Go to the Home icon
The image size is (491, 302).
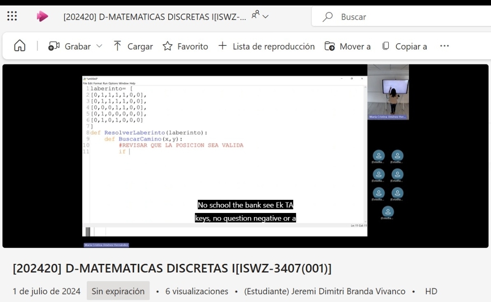(x=20, y=46)
